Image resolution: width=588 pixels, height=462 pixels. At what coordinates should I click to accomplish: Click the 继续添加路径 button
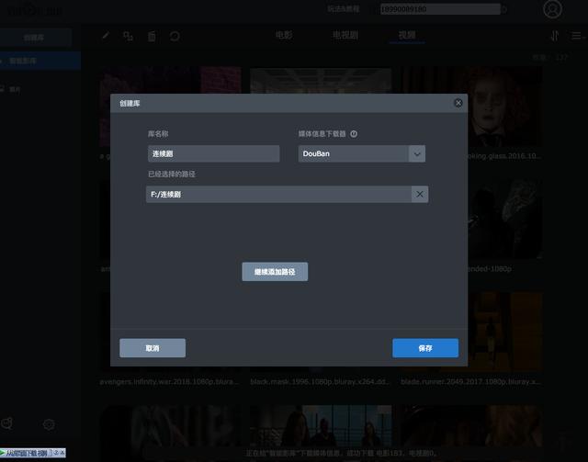275,272
